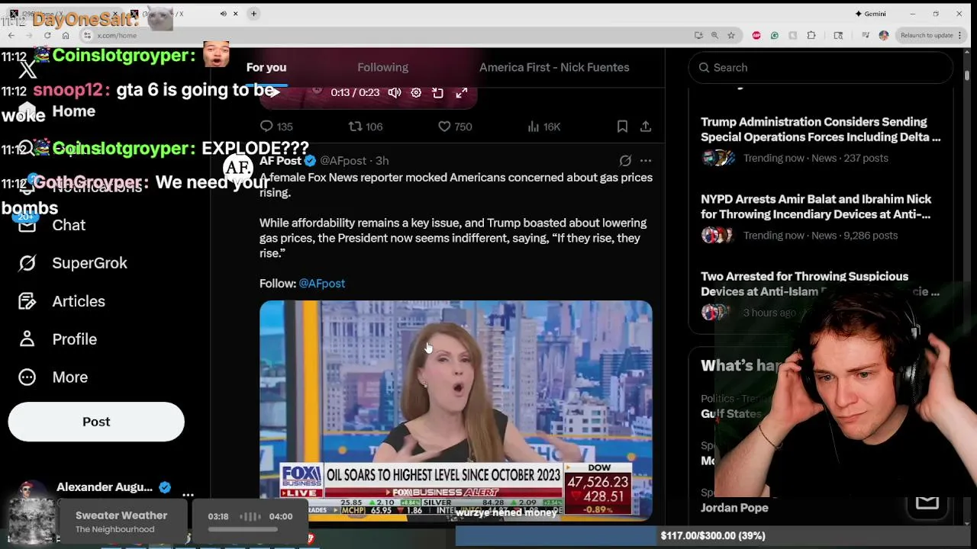
Task: Click the picture-in-picture video icon
Action: [x=438, y=92]
